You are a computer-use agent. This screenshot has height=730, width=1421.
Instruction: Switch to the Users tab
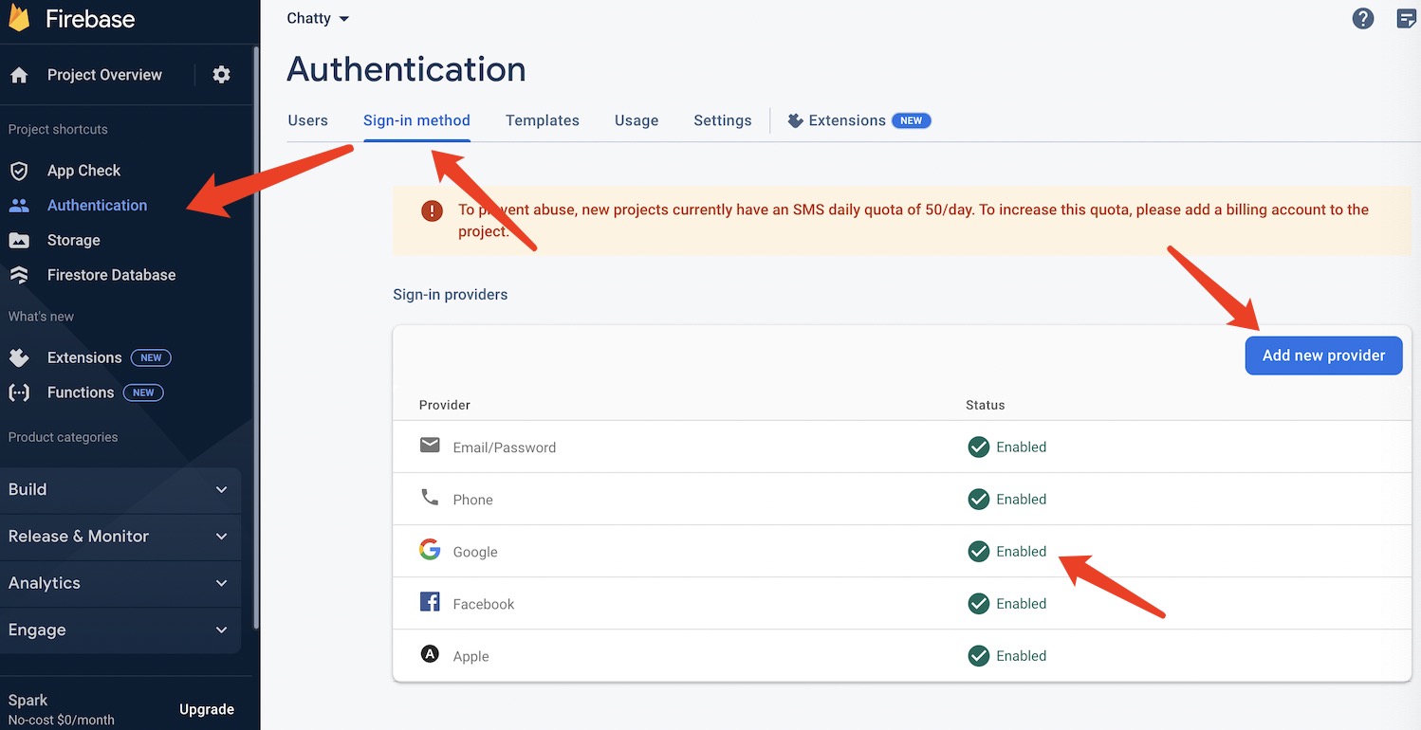click(x=307, y=120)
